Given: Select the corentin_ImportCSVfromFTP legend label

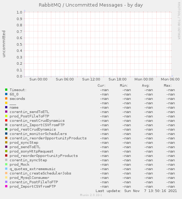Looking at the screenshot, I should pyautogui.click(x=37, y=125).
